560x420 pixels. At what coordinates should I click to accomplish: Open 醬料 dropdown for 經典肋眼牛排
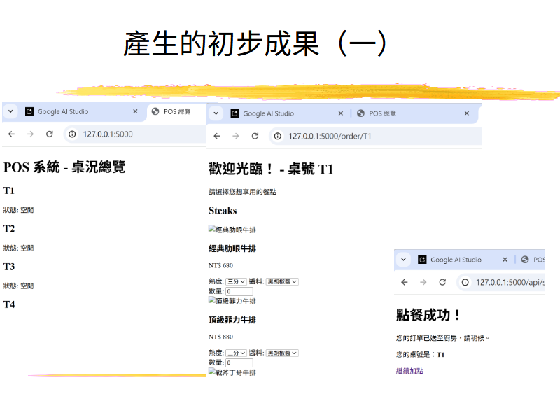point(282,281)
